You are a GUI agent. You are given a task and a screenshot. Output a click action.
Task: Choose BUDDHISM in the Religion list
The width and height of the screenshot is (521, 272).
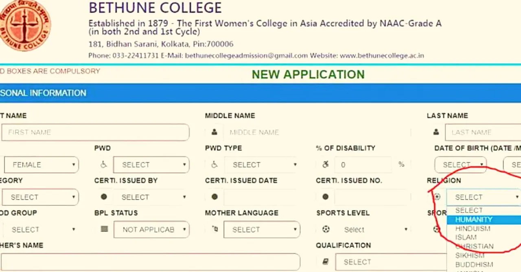484,264
